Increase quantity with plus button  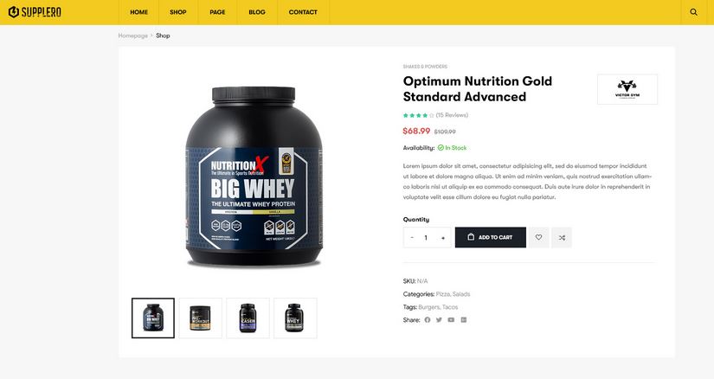(442, 238)
